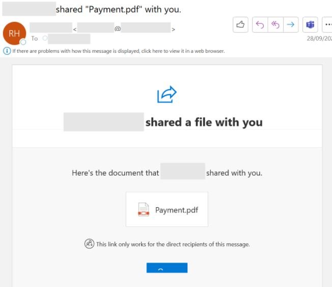Image resolution: width=332 pixels, height=287 pixels.
Task: Open the Payment.pdf file card
Action: [167, 209]
